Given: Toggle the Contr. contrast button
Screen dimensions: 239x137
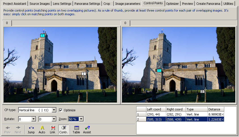Looking at the screenshot, I should (63, 130).
